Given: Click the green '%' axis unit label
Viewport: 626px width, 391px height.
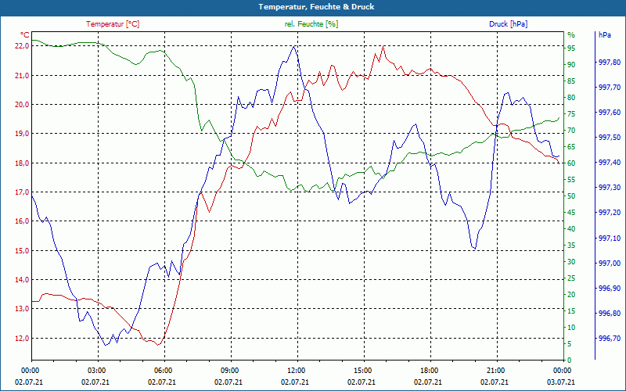Looking at the screenshot, I should pos(571,34).
